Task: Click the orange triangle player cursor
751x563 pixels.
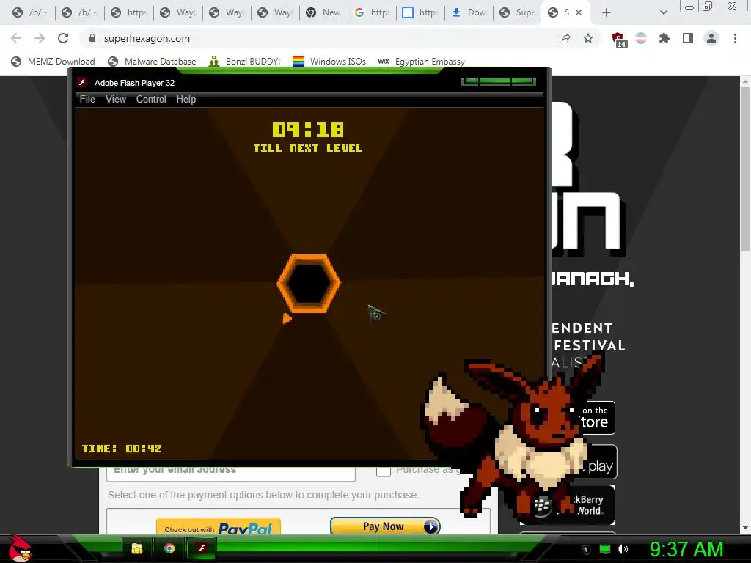Action: pyautogui.click(x=287, y=318)
